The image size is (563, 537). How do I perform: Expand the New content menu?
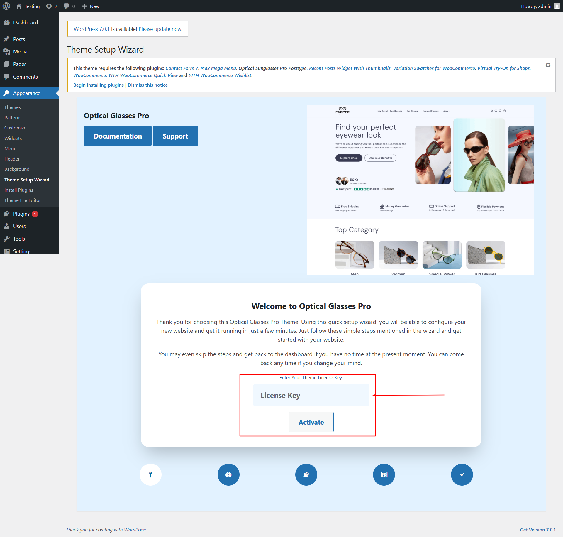tap(91, 6)
